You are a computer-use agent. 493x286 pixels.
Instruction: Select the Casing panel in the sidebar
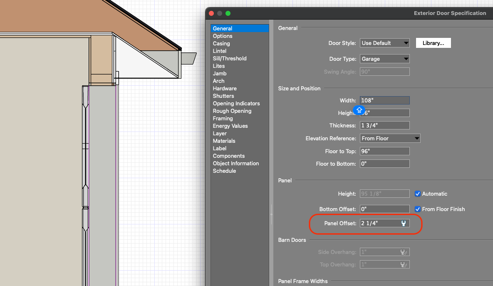pos(221,44)
